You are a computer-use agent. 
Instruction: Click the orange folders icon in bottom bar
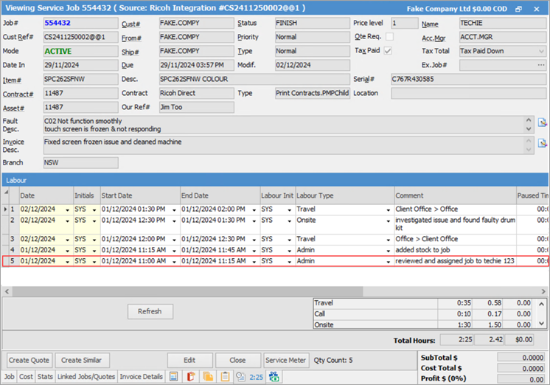(x=208, y=377)
